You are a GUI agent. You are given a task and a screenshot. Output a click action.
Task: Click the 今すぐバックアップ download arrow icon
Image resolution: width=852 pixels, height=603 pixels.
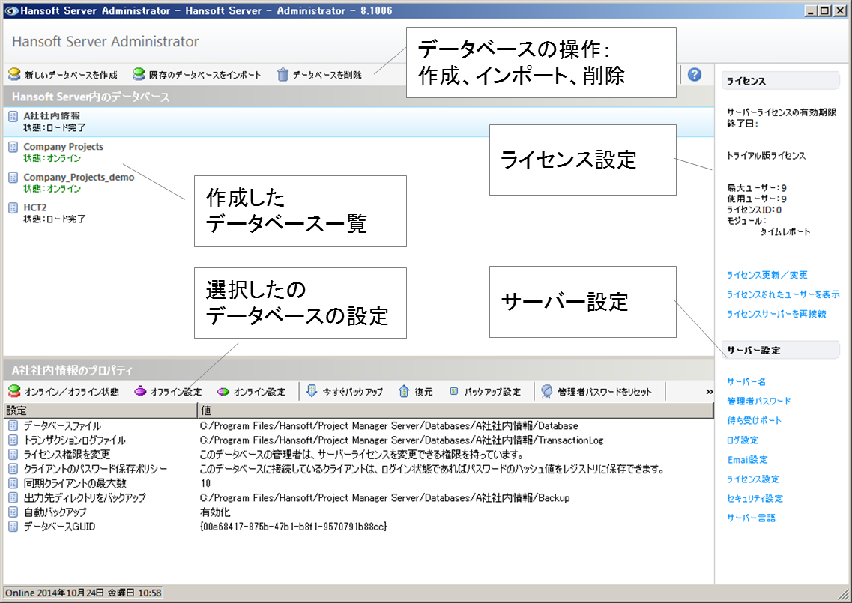click(311, 391)
